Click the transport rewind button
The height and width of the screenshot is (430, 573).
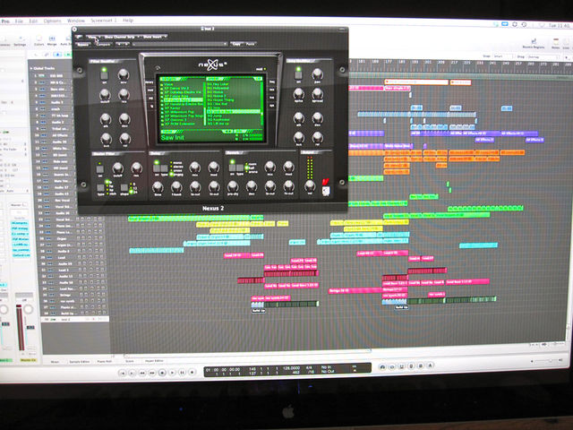pos(142,373)
